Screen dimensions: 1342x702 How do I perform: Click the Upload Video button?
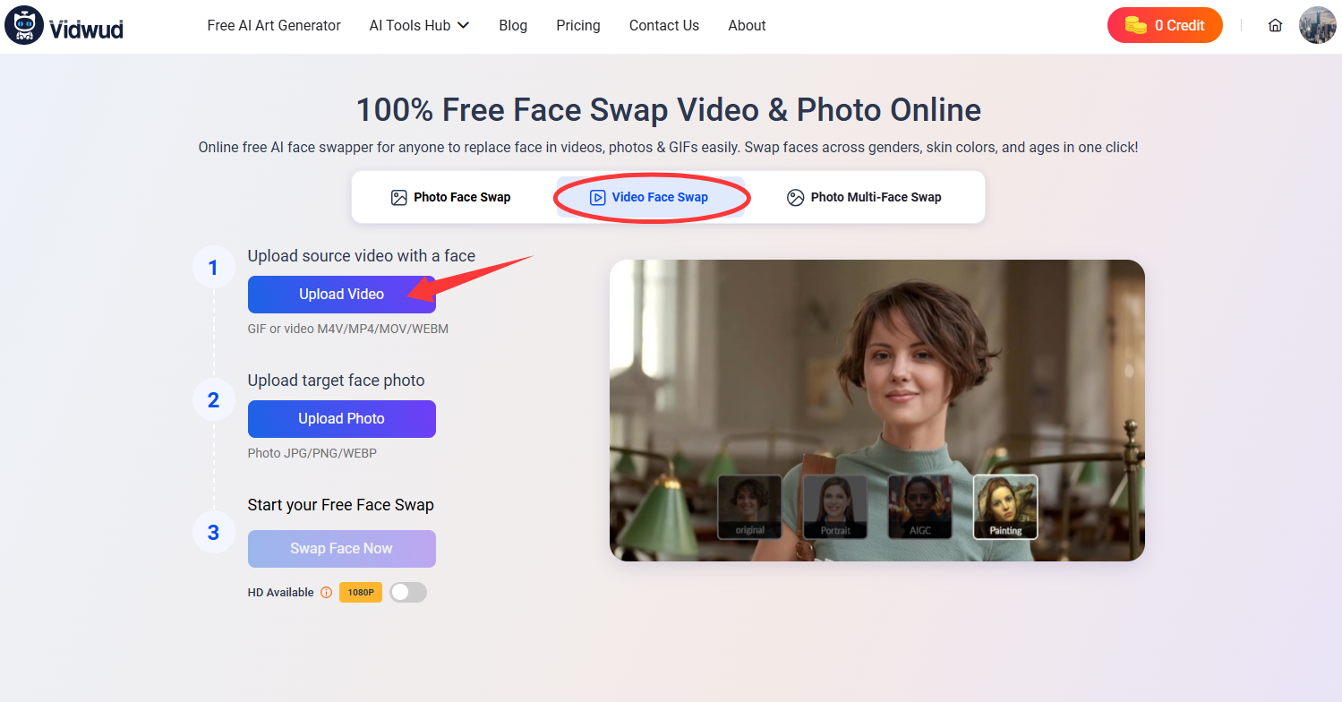341,294
